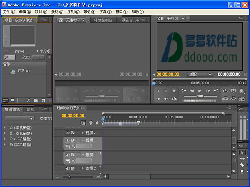Create a new bin in project panel
The height and width of the screenshot is (187, 250).
click(36, 100)
